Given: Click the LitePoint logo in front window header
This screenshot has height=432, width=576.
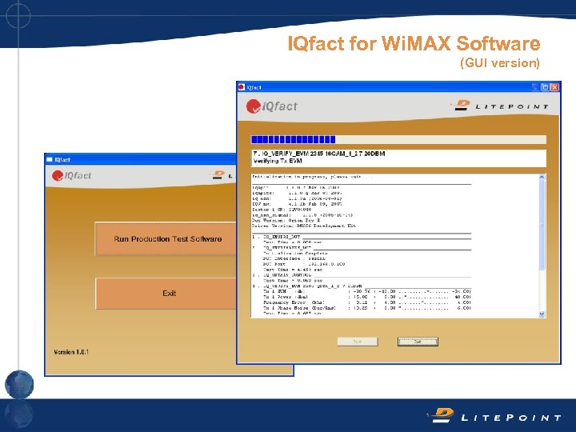Looking at the screenshot, I should (500, 106).
